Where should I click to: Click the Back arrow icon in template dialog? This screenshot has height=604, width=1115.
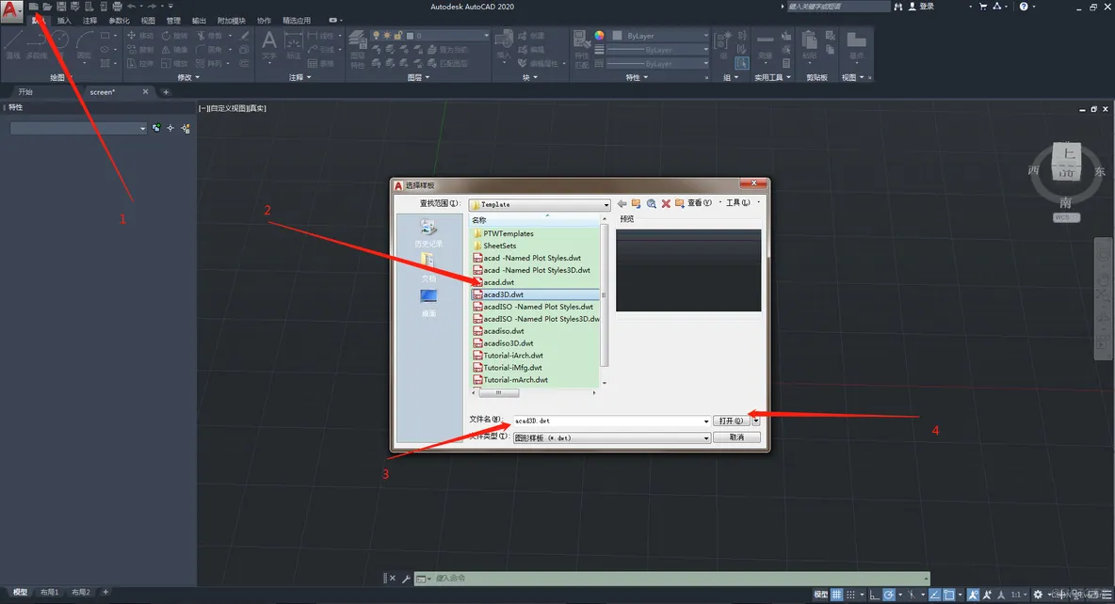622,204
